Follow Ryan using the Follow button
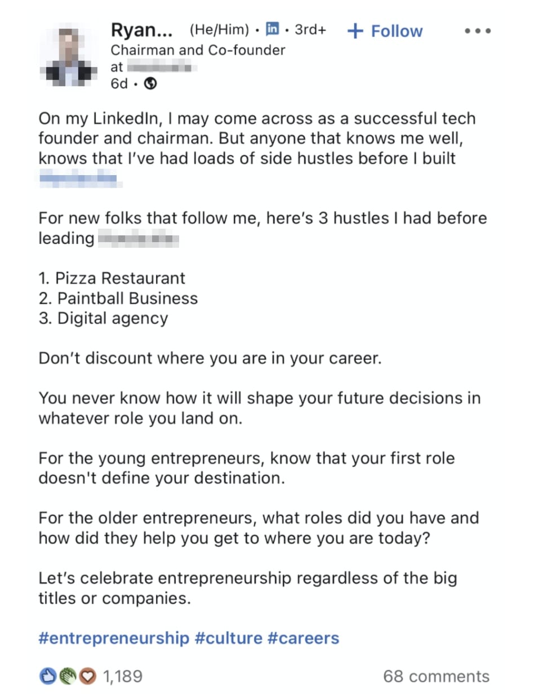Image resolution: width=552 pixels, height=696 pixels. [x=385, y=31]
